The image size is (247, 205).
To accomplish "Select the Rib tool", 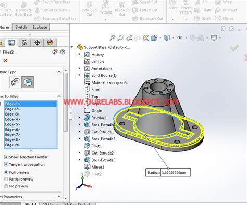I will [201, 2].
